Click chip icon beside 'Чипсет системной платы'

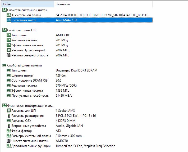tap(9, 141)
